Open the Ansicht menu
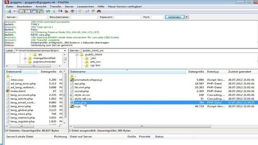Image resolution: width=258 pixels, height=145 pixels. 41,6
